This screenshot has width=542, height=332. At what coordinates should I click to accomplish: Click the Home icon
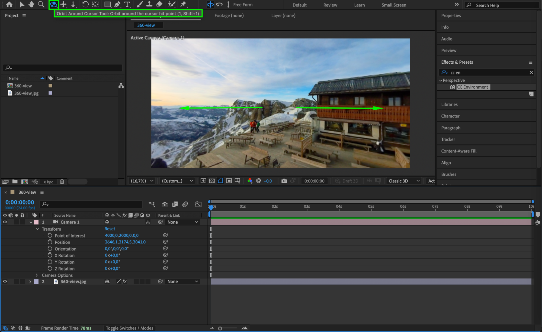[x=9, y=4]
